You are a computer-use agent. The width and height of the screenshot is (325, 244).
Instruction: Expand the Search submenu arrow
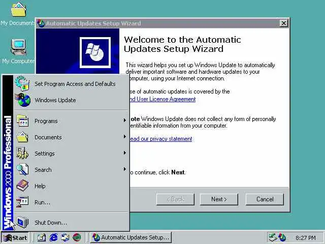pos(124,169)
